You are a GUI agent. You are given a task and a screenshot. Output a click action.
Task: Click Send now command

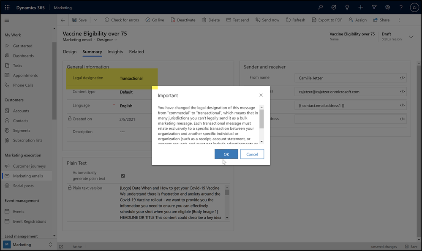coord(267,20)
